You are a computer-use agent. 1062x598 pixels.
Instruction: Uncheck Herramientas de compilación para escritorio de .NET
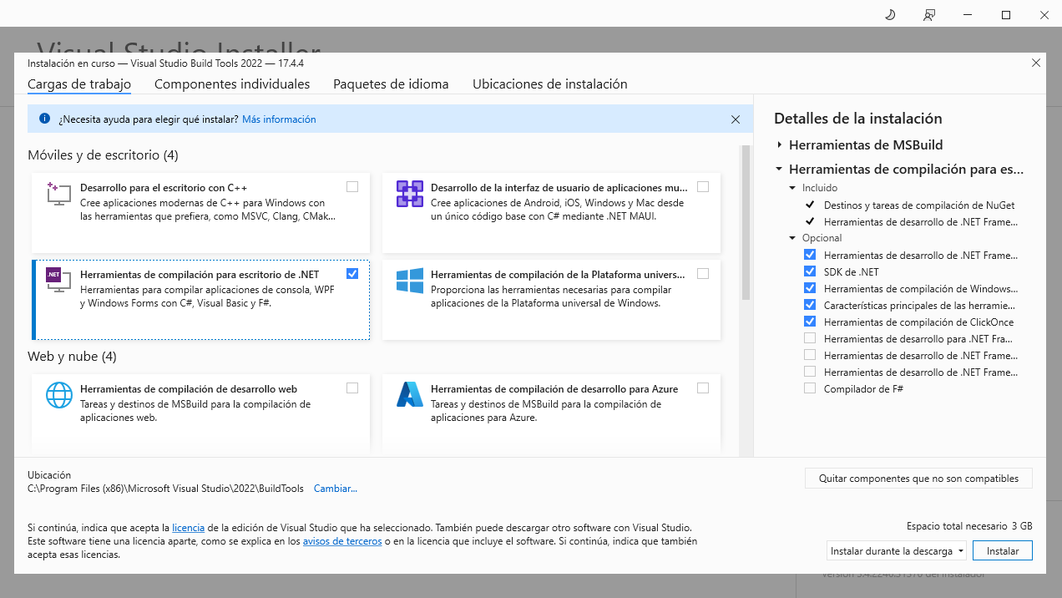[x=352, y=273]
